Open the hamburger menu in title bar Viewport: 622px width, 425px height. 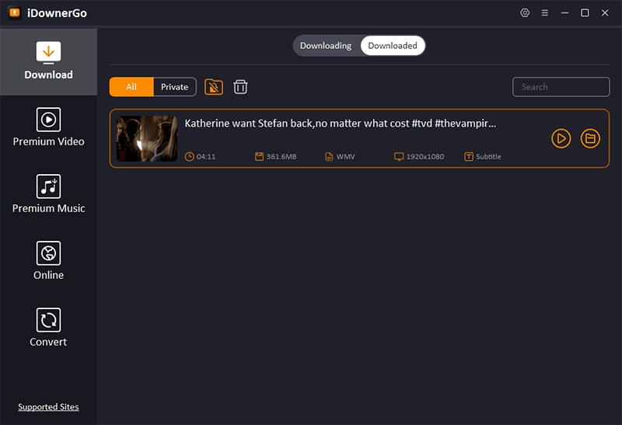545,13
